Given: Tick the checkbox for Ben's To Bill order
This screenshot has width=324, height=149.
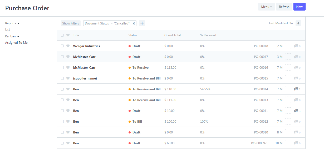Looking at the screenshot, I should point(62,121).
